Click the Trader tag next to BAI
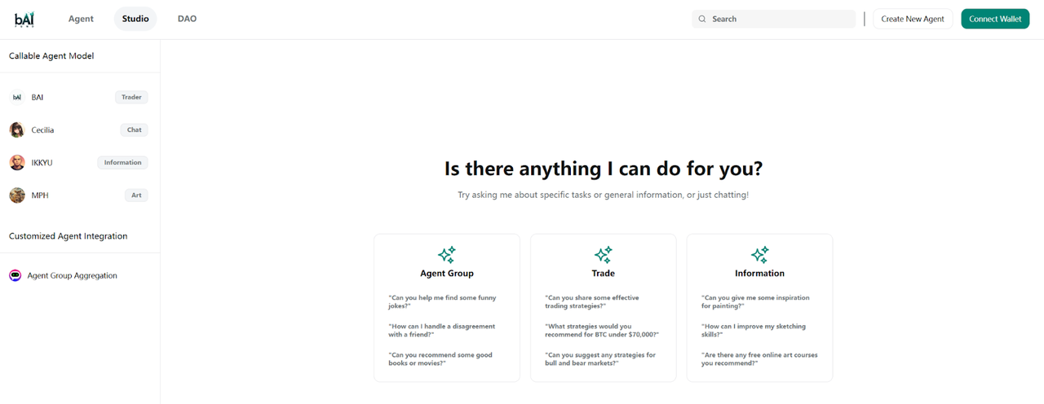 click(x=131, y=97)
